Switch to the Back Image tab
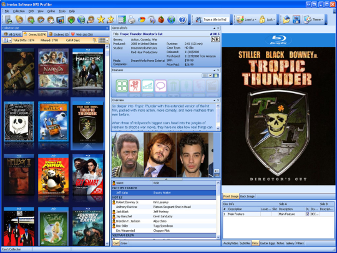Image resolution: width=337 pixels, height=253 pixels. pyautogui.click(x=247, y=196)
